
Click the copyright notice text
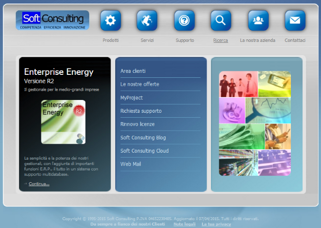pos(160,219)
